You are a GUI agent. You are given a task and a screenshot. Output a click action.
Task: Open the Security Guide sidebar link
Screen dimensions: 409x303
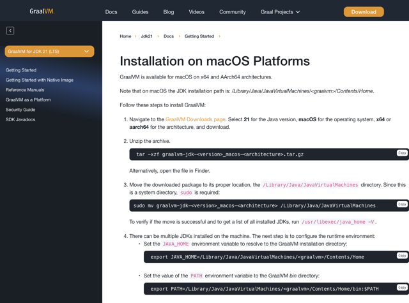(20, 110)
